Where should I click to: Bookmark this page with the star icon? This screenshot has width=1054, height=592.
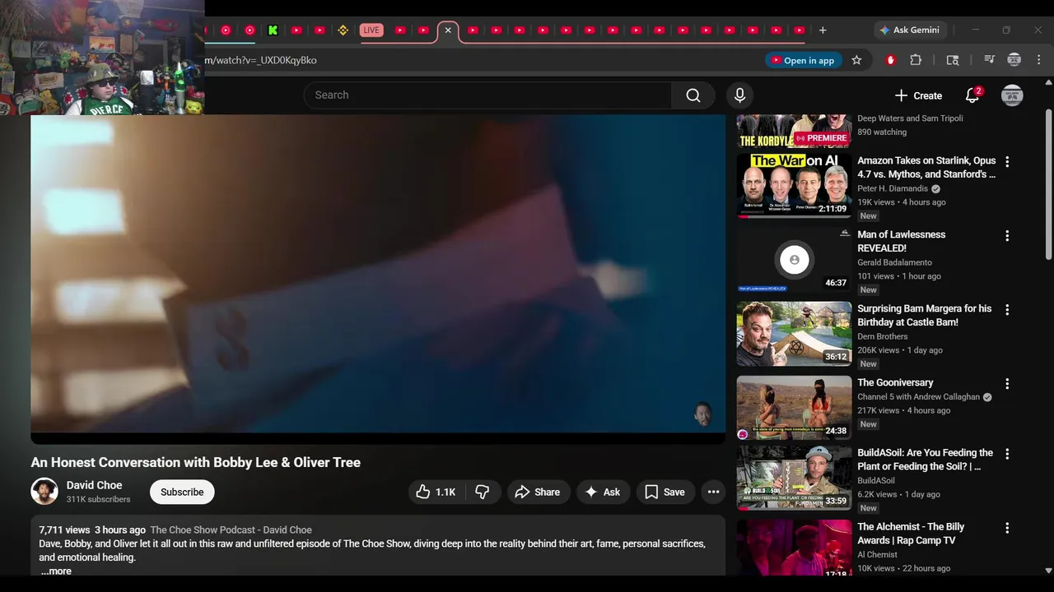(x=856, y=60)
